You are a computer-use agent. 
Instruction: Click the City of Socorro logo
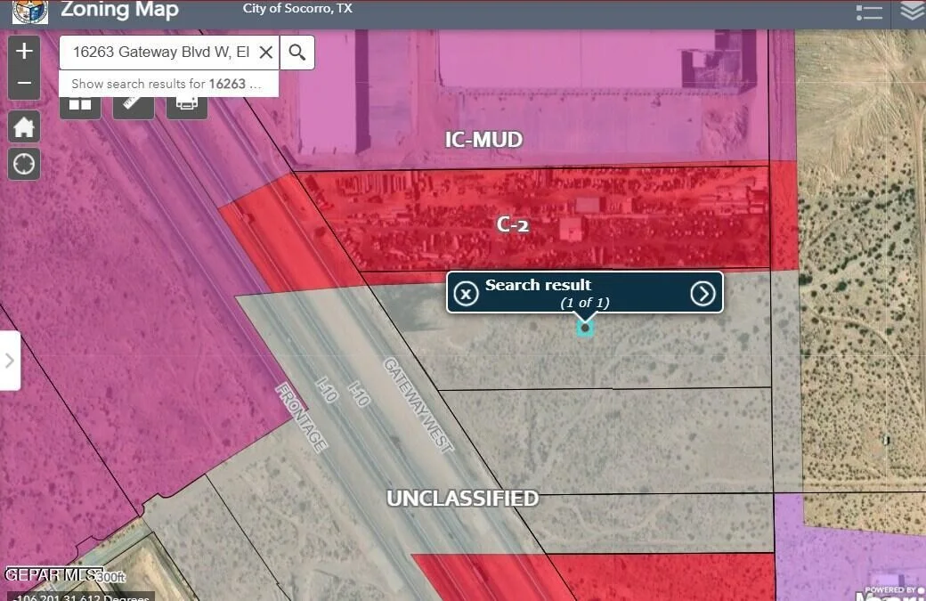point(30,12)
